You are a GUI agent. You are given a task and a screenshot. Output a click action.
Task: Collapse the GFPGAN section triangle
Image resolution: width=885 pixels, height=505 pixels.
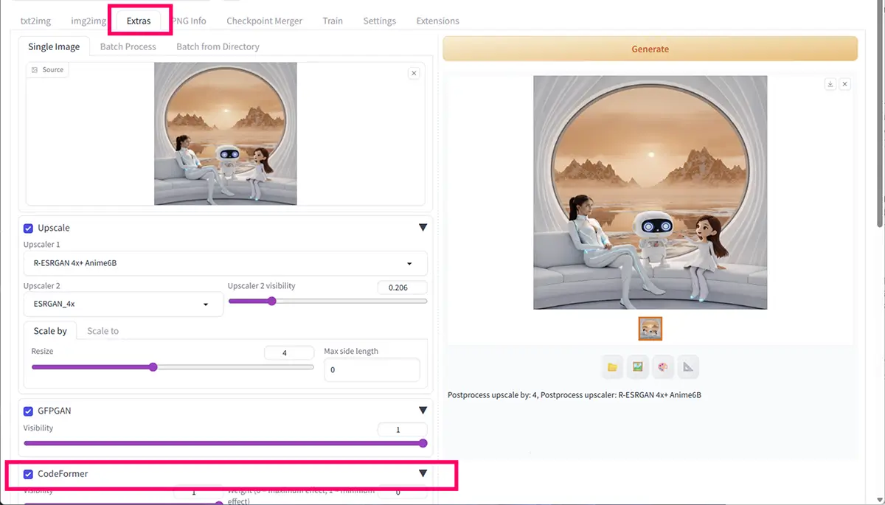(x=423, y=411)
